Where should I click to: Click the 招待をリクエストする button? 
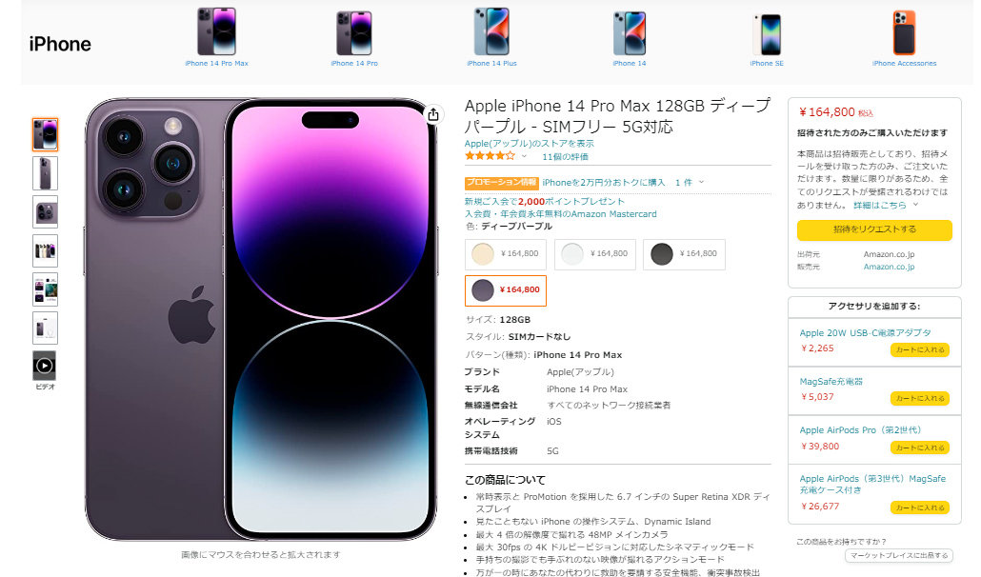(874, 229)
